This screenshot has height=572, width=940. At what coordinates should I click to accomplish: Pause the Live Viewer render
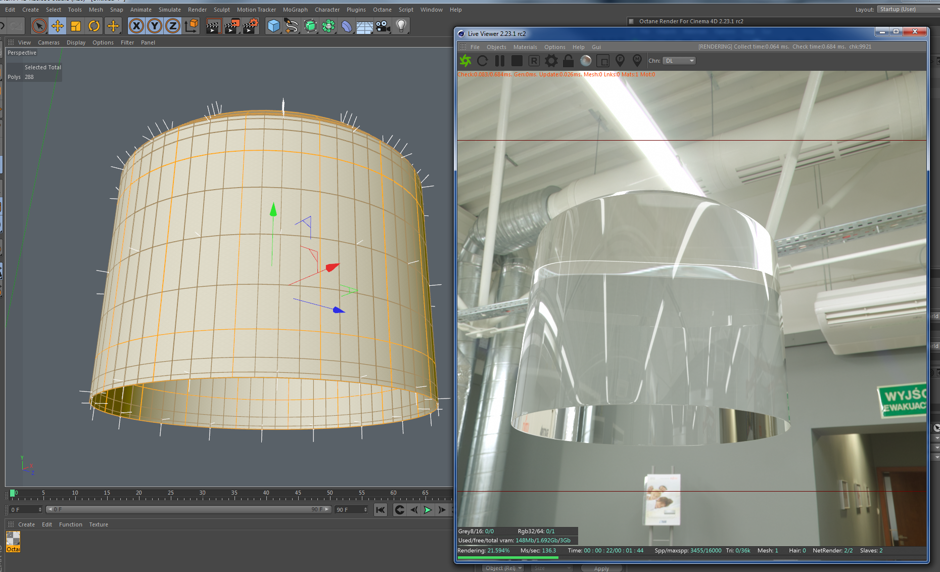coord(500,61)
